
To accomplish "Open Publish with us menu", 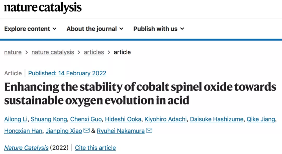I will pyautogui.click(x=159, y=29).
